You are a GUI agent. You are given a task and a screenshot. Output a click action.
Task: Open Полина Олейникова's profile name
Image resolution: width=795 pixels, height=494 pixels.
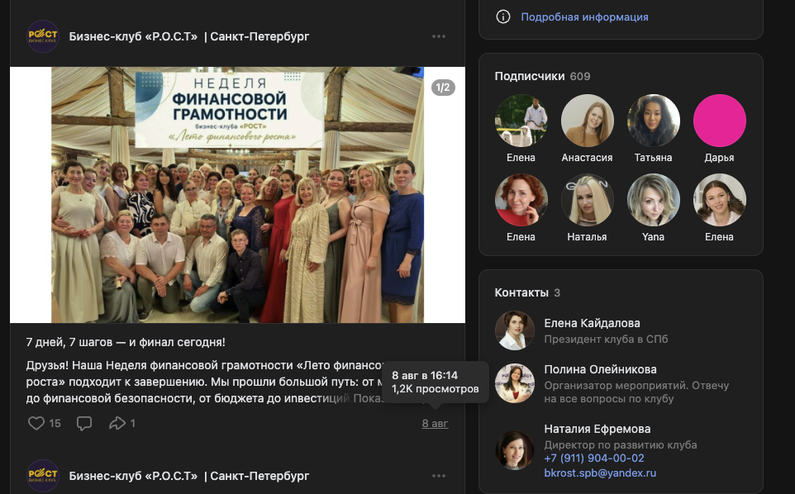[x=600, y=369]
